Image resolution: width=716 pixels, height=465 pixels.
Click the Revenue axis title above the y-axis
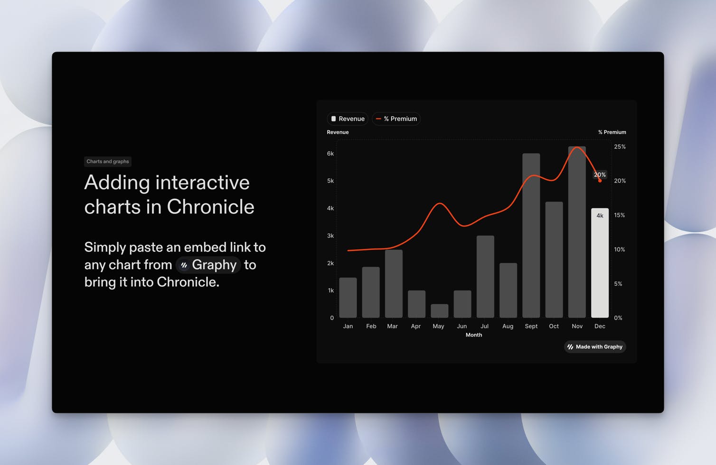338,132
